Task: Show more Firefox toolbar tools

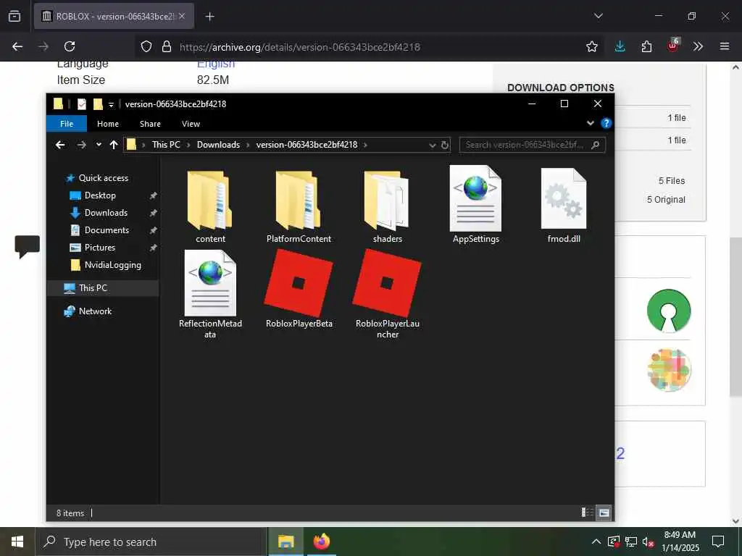Action: tap(698, 46)
